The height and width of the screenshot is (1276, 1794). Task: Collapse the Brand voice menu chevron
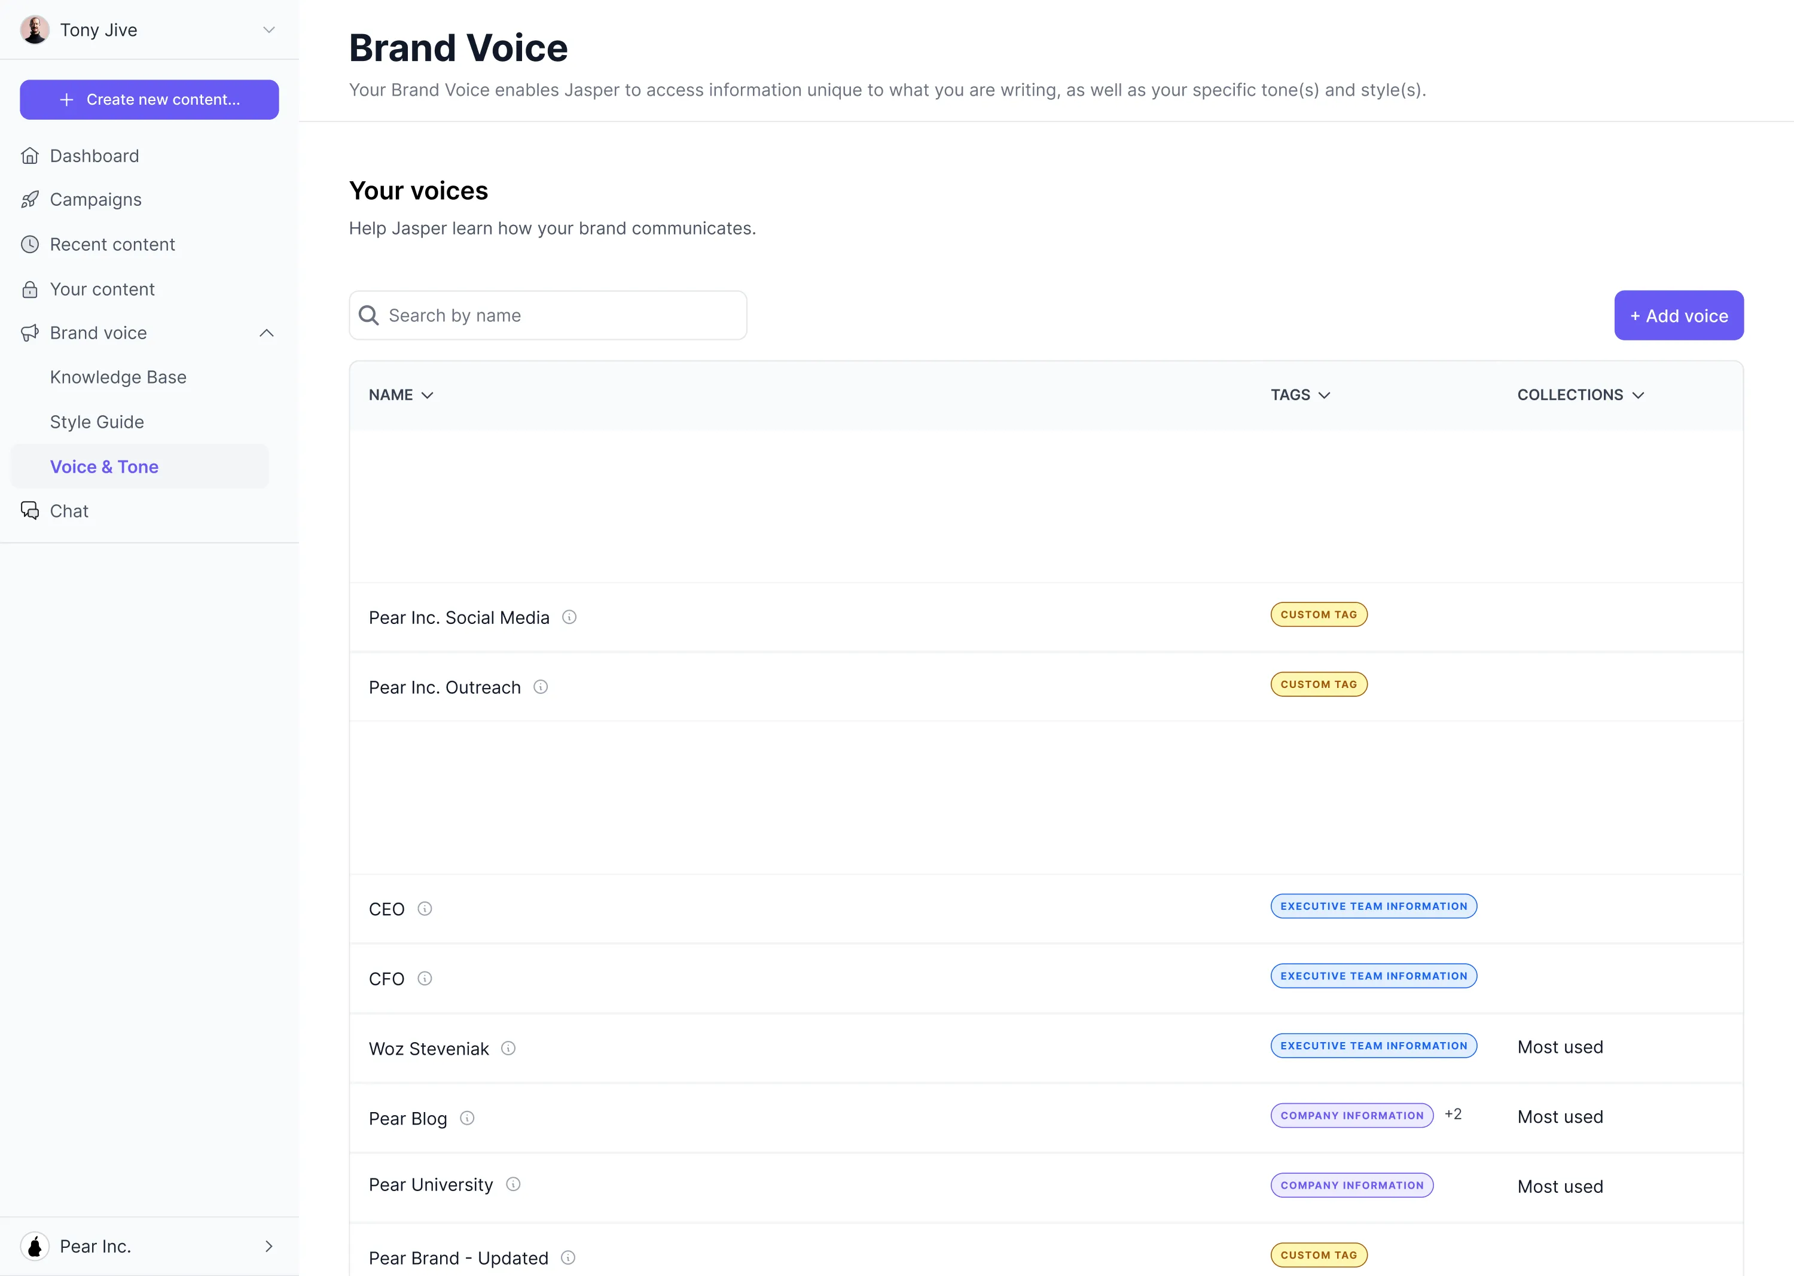[267, 333]
